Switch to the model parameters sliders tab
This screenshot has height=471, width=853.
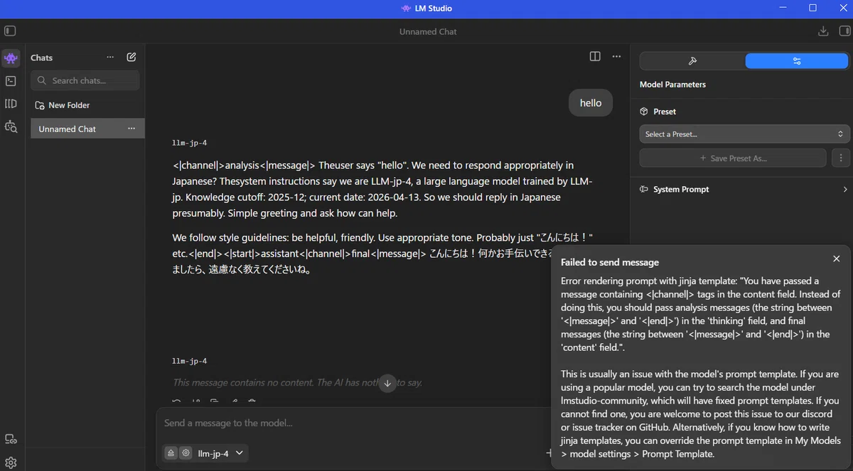pos(797,61)
